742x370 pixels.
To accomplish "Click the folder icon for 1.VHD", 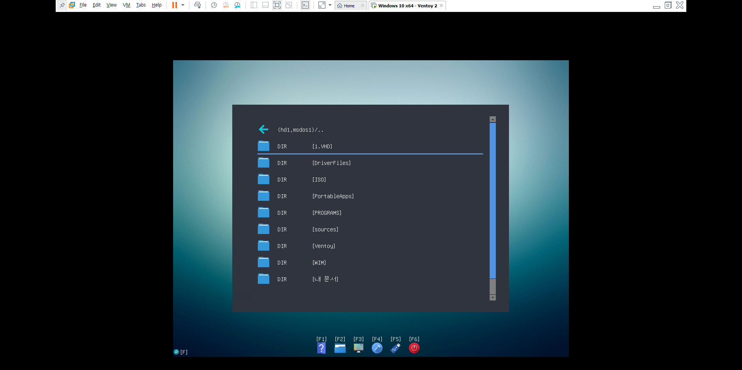I will coord(264,146).
